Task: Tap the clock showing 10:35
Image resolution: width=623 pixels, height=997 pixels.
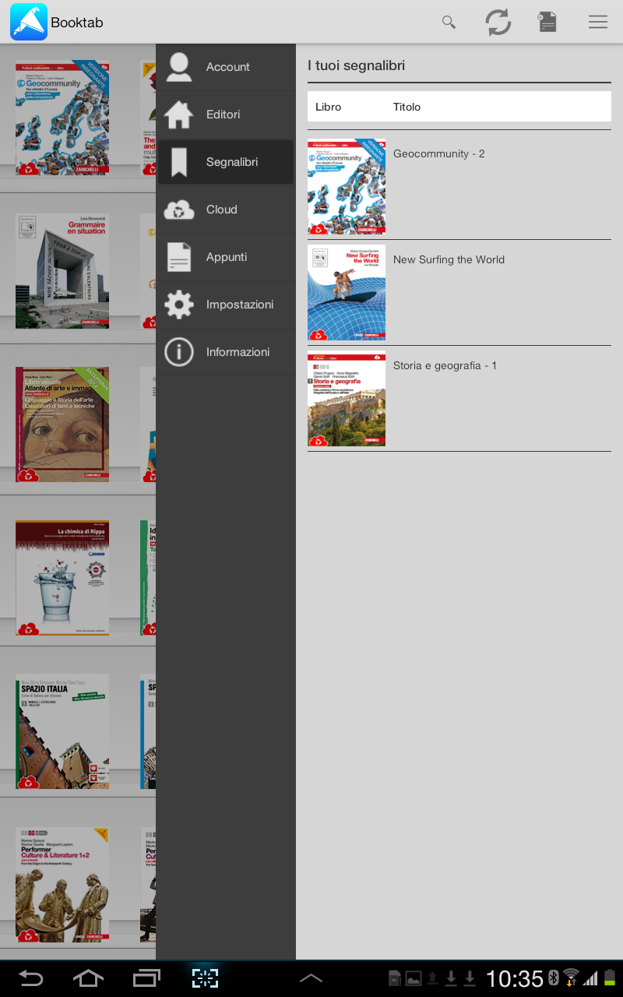Action: (x=515, y=978)
